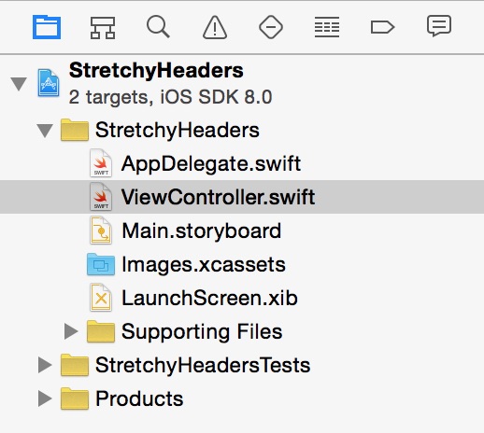Expand the StretchyHeadersTests group
This screenshot has height=433, width=484.
(x=45, y=365)
